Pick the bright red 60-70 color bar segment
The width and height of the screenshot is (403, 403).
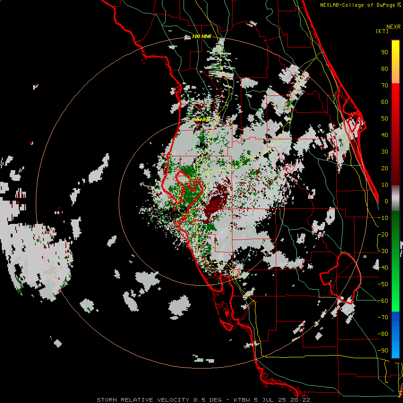(395, 94)
